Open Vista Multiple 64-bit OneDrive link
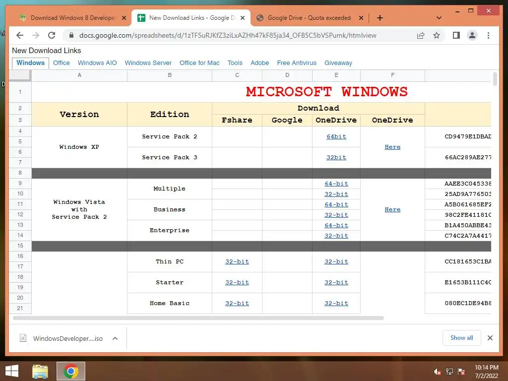The width and height of the screenshot is (508, 381). coord(336,184)
